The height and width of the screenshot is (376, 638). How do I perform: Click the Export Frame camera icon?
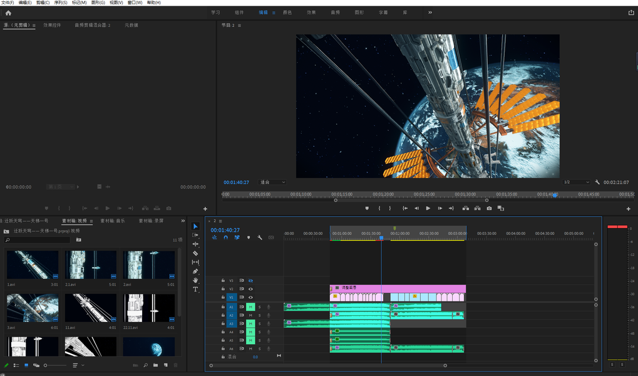tap(489, 208)
